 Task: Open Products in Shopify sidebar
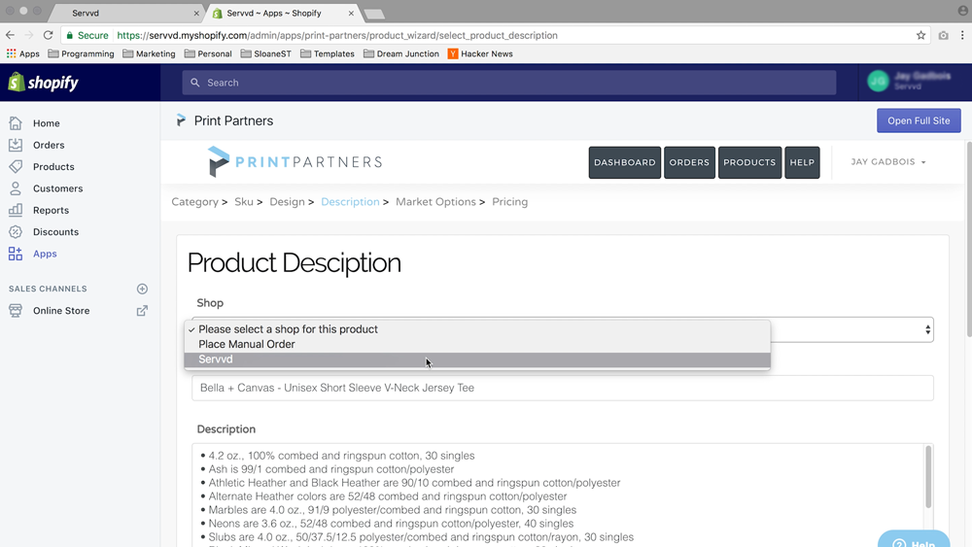click(x=53, y=167)
